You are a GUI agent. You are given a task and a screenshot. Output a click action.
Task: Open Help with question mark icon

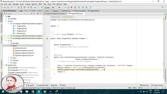(91, 7)
